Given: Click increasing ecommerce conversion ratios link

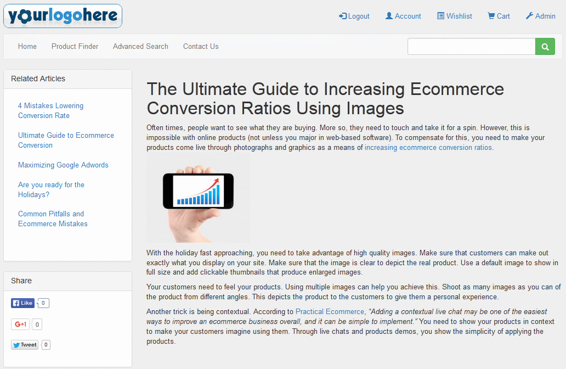Looking at the screenshot, I should point(428,147).
